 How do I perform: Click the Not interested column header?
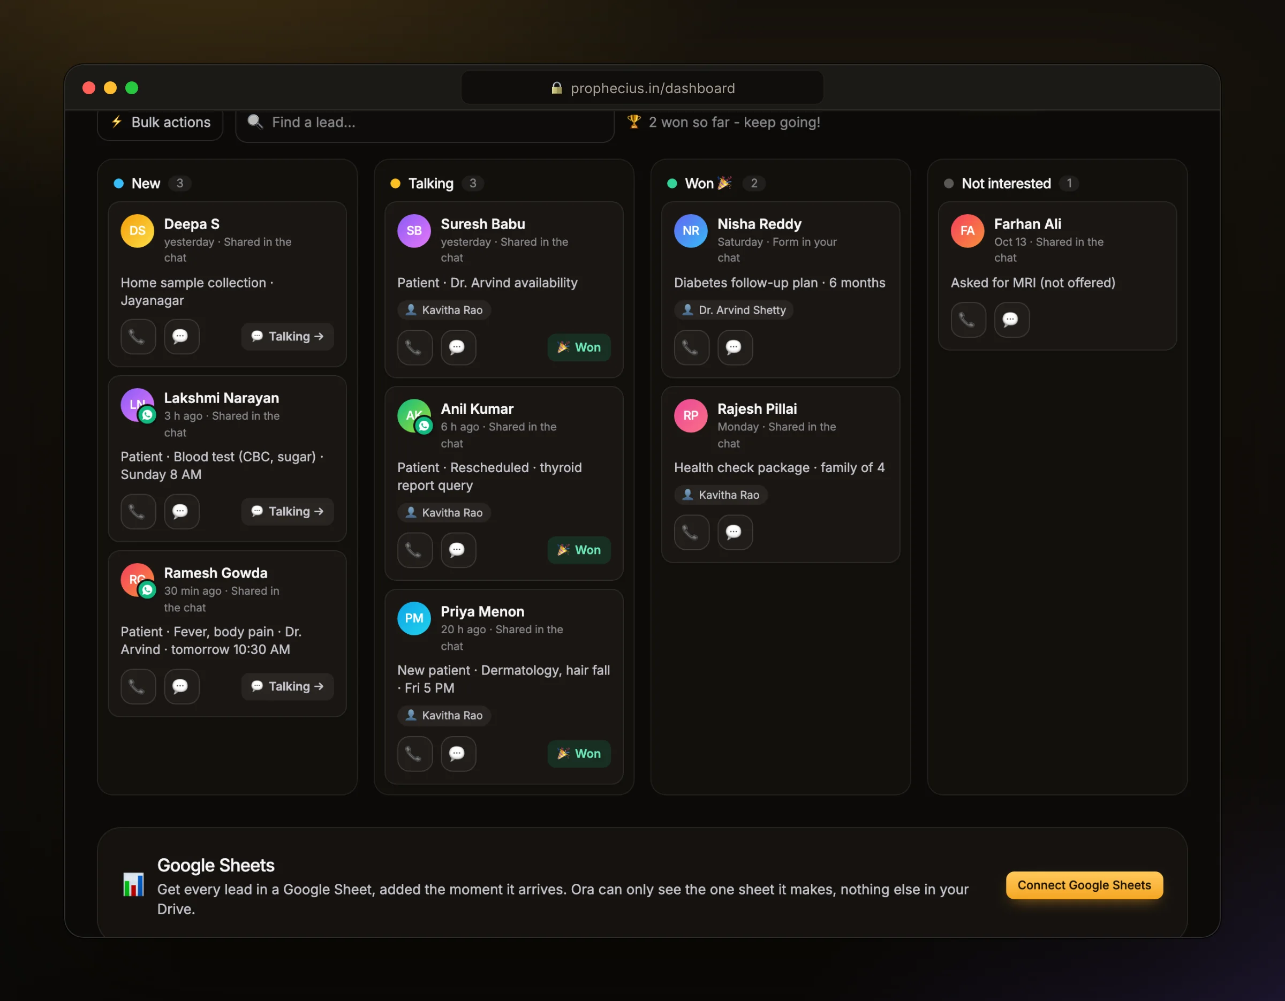pos(1006,184)
